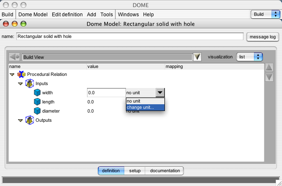The image size is (282, 186).
Task: Open the Help menu
Action: tap(149, 15)
